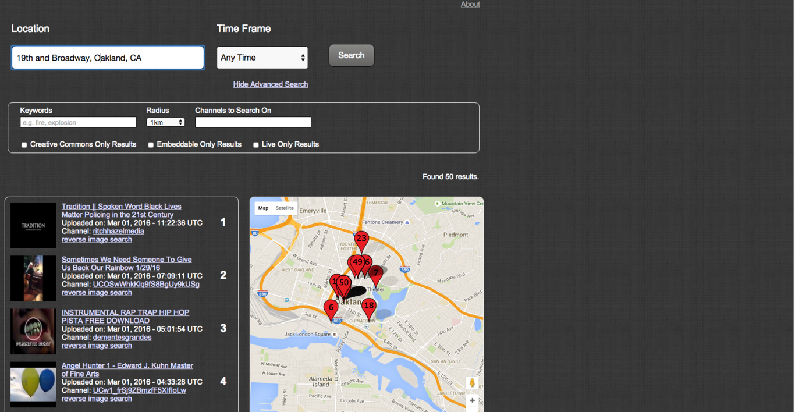This screenshot has height=412, width=795.
Task: Click Channels to Search On field
Action: [253, 122]
